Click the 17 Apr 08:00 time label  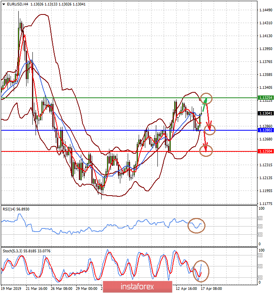point(211,289)
